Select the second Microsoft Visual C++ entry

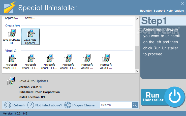pos(30,62)
